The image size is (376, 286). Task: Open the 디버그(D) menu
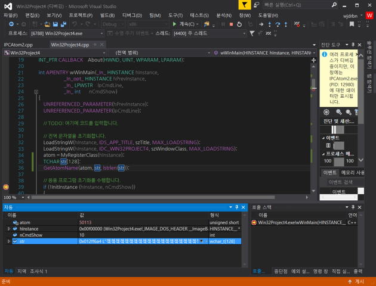point(132,15)
